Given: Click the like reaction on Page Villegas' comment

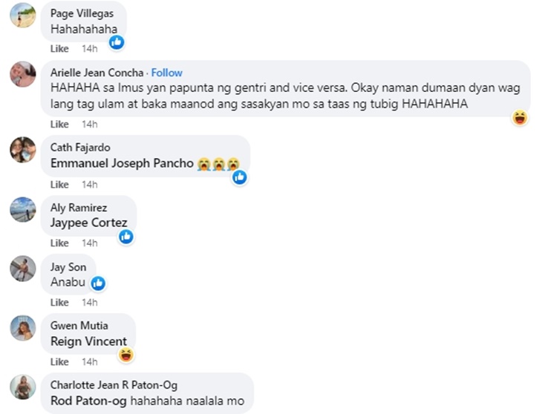Looking at the screenshot, I should click(117, 42).
